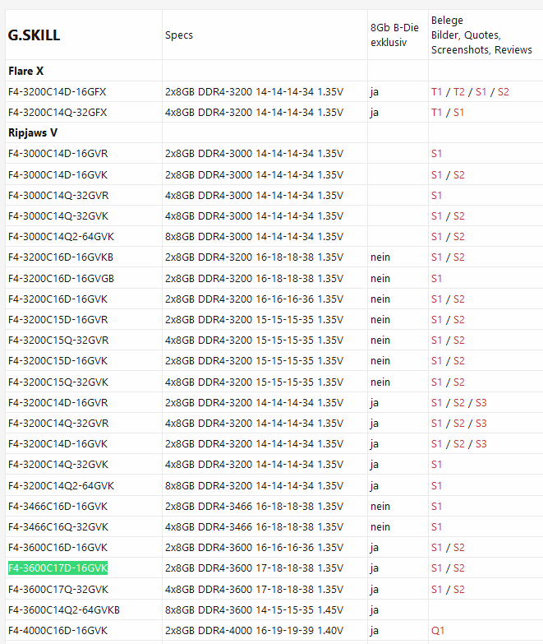Click 'ja' cell in F4-3600C14Q2-64GVKB row

[x=375, y=610]
